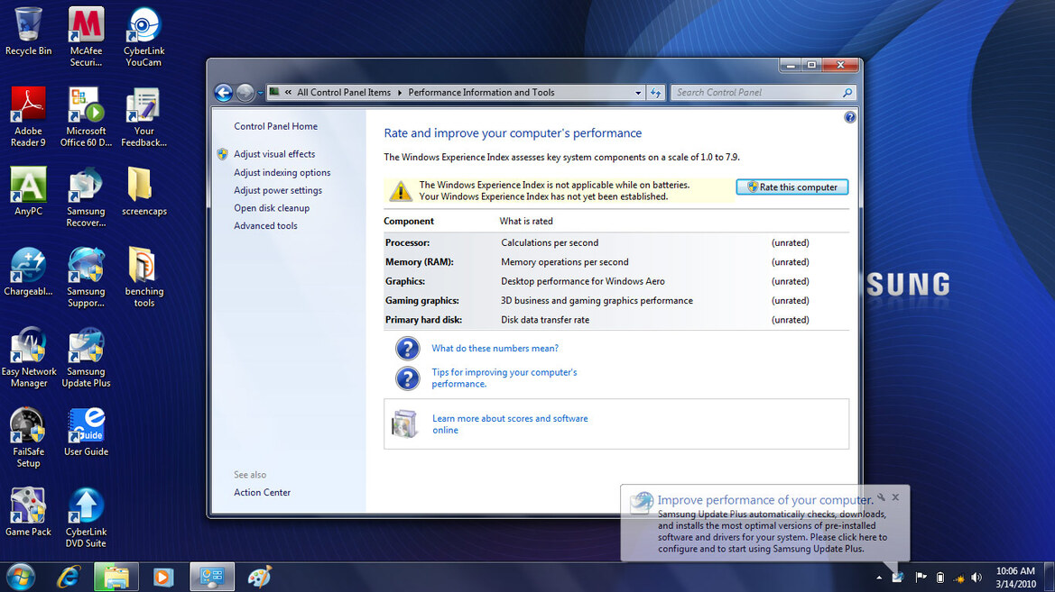Open FailSafe Setup desktop shortcut
Screen dimensions: 1055x592
(28, 437)
